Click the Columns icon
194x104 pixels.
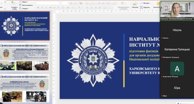[x=114, y=3]
